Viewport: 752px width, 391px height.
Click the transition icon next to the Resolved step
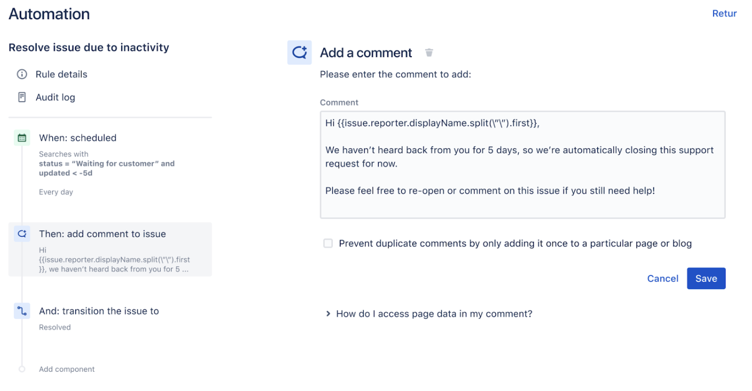(22, 311)
